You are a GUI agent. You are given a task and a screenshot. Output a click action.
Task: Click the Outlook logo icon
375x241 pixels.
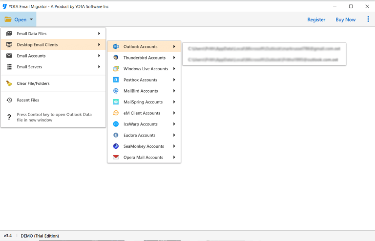pos(116,46)
